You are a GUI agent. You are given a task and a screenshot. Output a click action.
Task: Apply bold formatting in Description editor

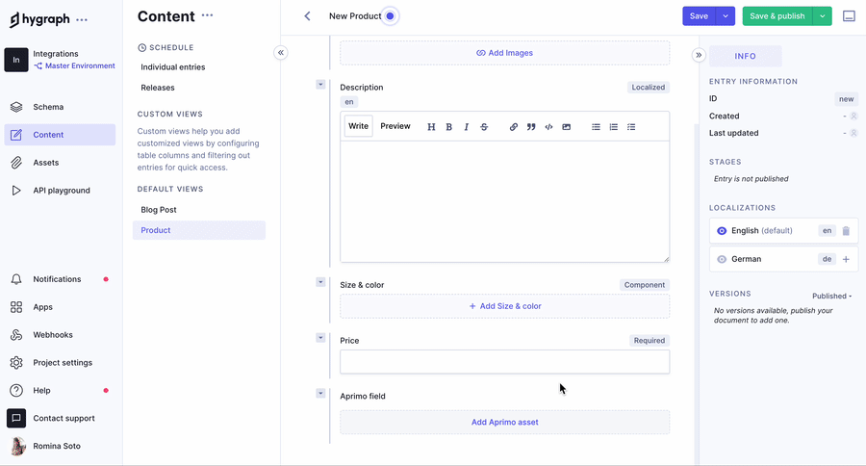(448, 127)
